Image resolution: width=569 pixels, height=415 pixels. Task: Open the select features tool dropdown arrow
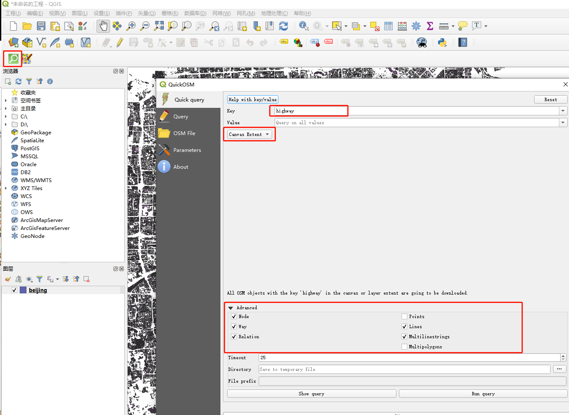tap(346, 26)
